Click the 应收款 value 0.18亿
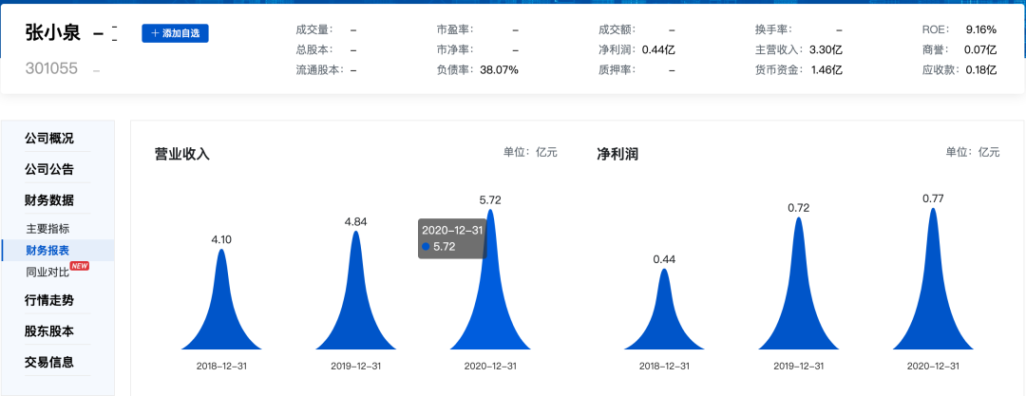The width and height of the screenshot is (1026, 396). point(980,70)
